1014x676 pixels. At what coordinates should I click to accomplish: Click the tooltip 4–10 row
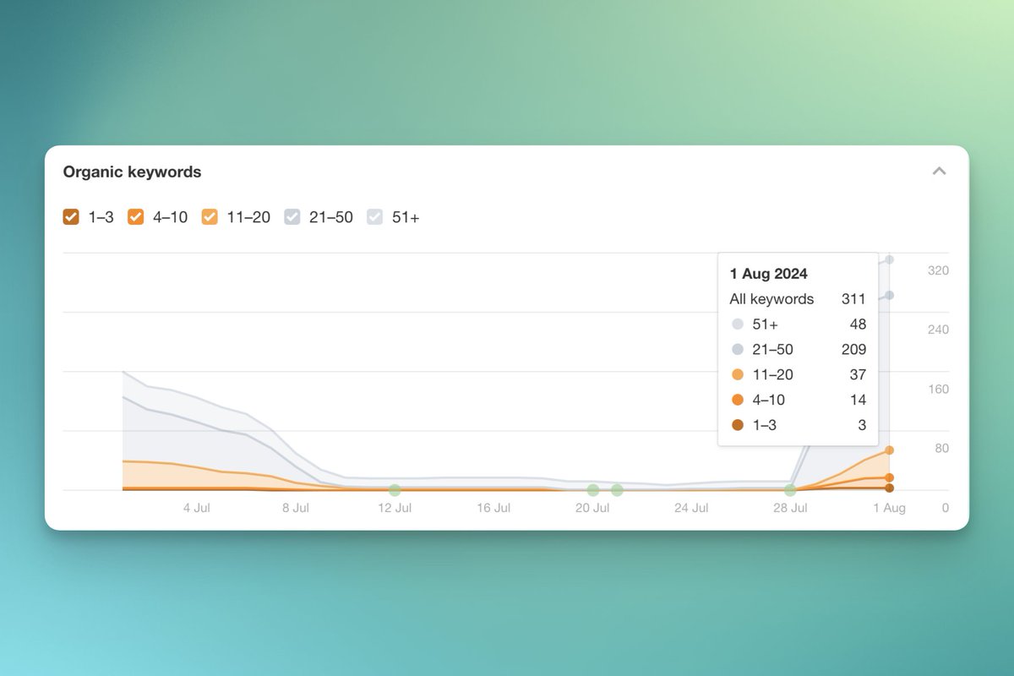(x=798, y=400)
